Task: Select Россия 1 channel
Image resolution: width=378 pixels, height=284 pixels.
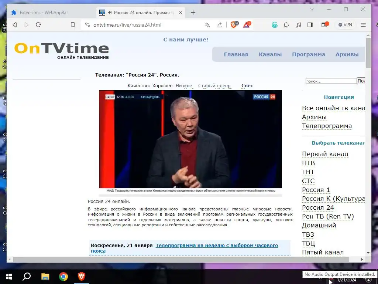Action: coord(316,190)
